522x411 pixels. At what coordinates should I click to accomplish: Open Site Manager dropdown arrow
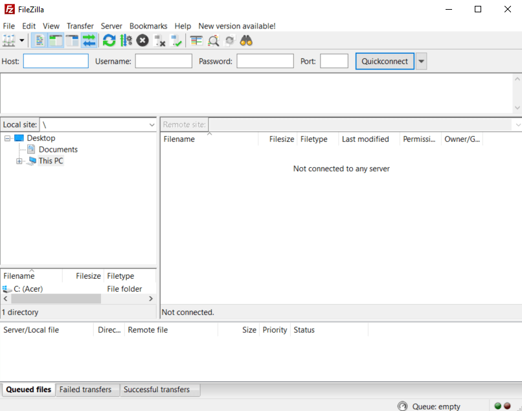22,41
